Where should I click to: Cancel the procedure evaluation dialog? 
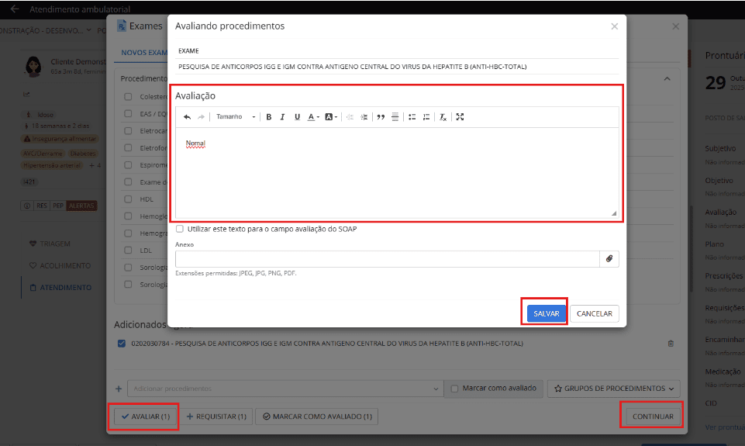click(595, 313)
